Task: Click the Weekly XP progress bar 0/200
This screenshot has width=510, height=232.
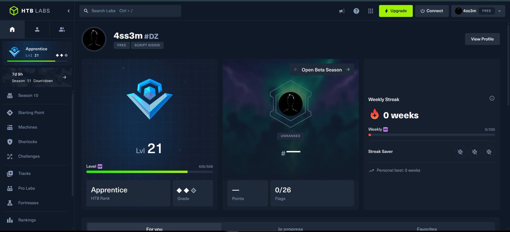Action: 432,135
